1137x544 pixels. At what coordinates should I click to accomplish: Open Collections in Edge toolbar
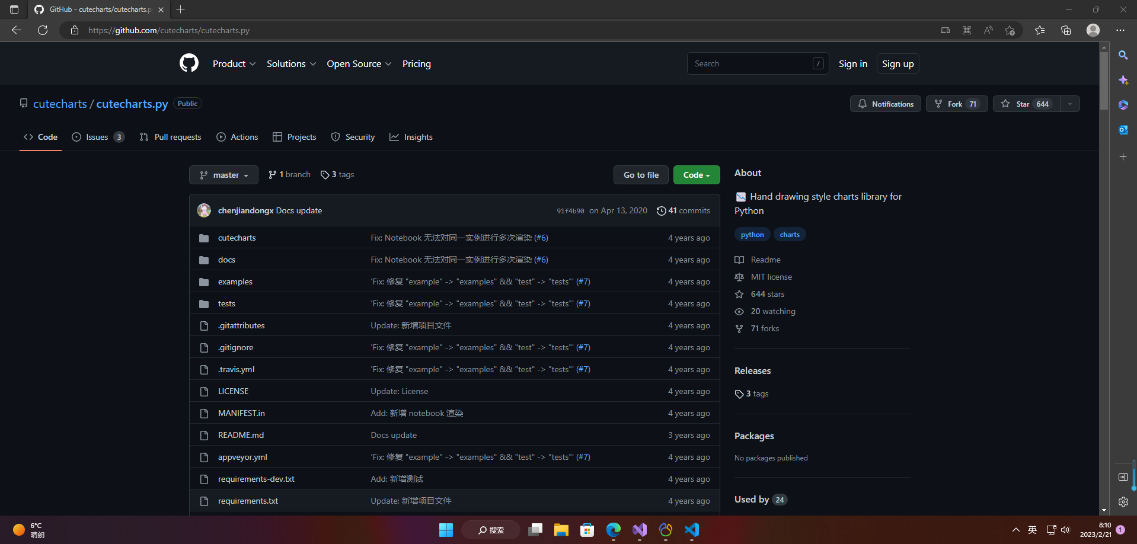click(1066, 30)
